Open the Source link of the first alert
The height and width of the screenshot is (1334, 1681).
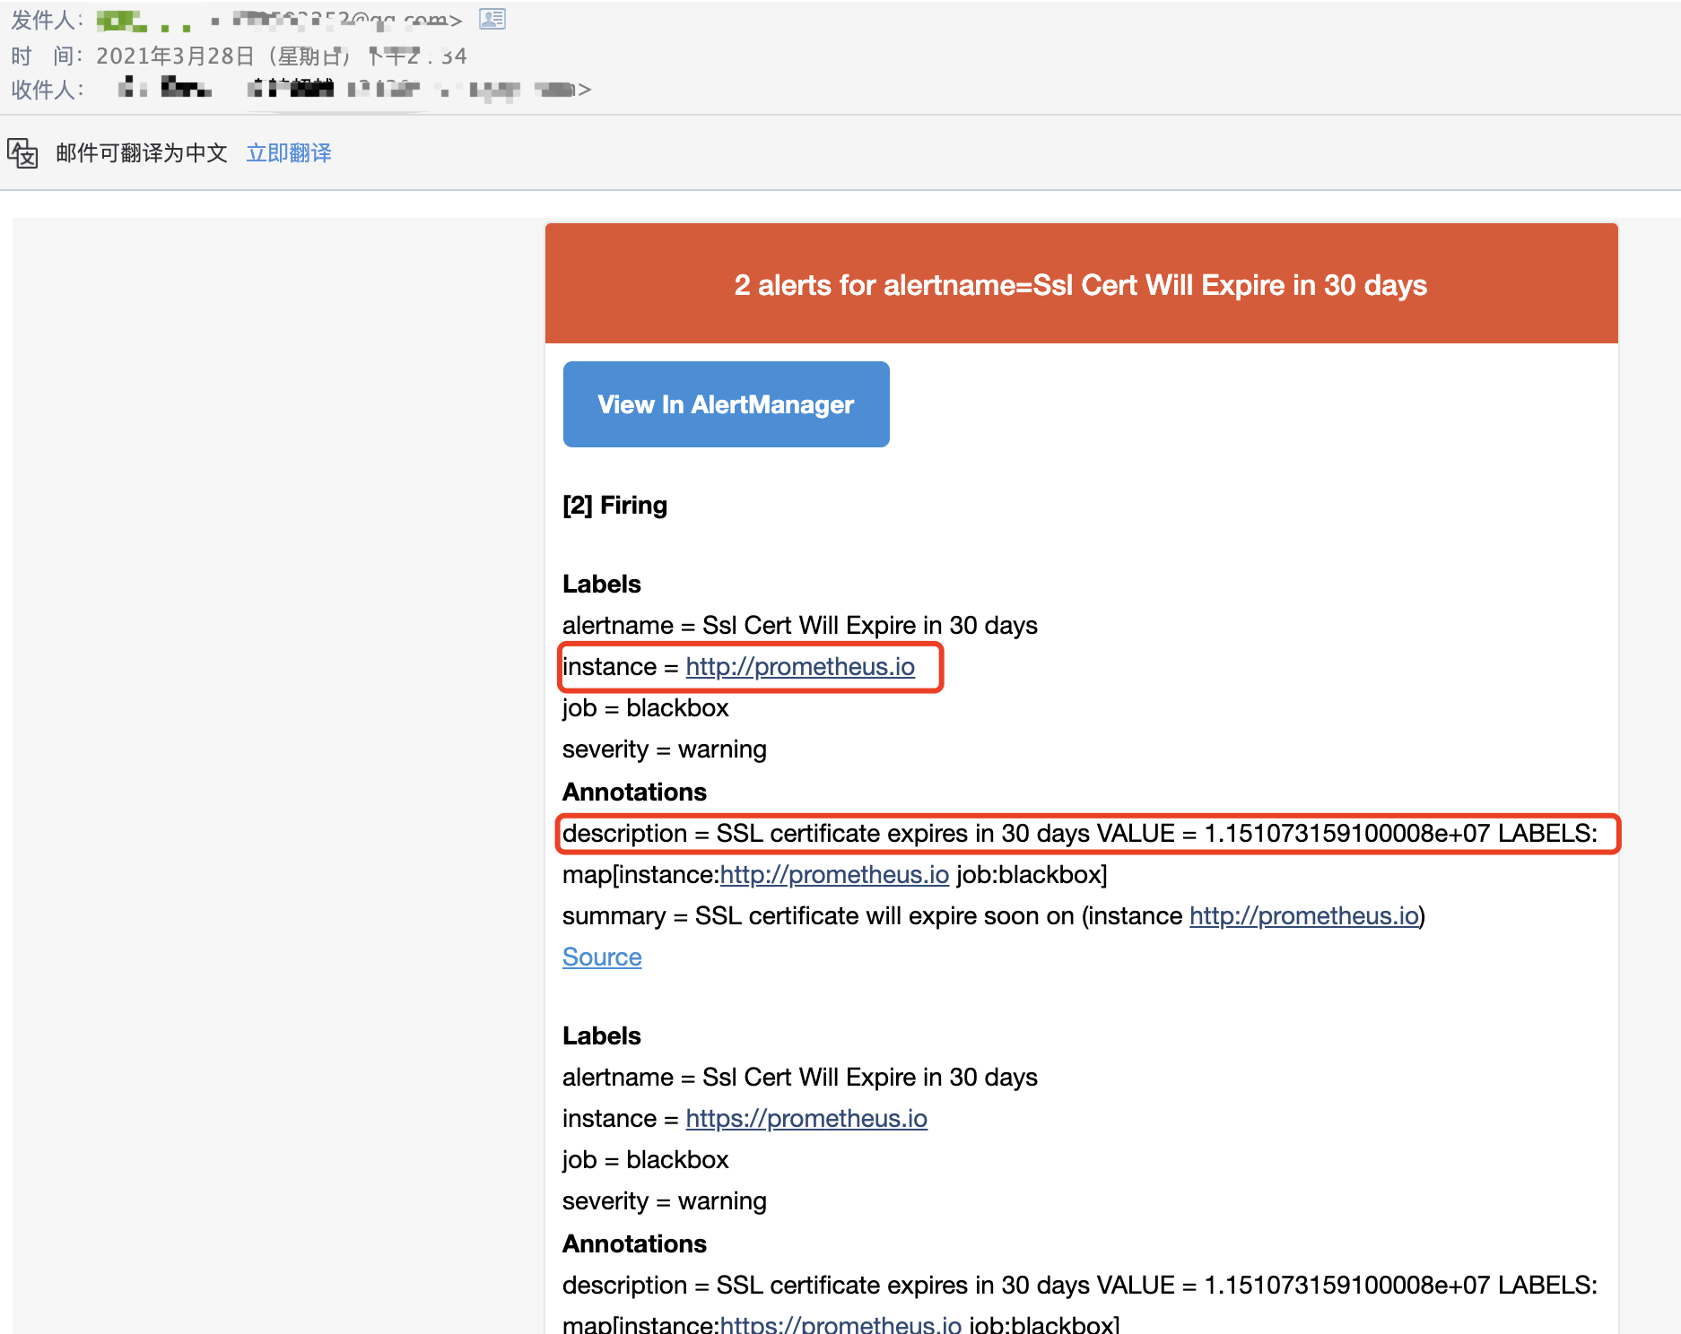point(602,957)
